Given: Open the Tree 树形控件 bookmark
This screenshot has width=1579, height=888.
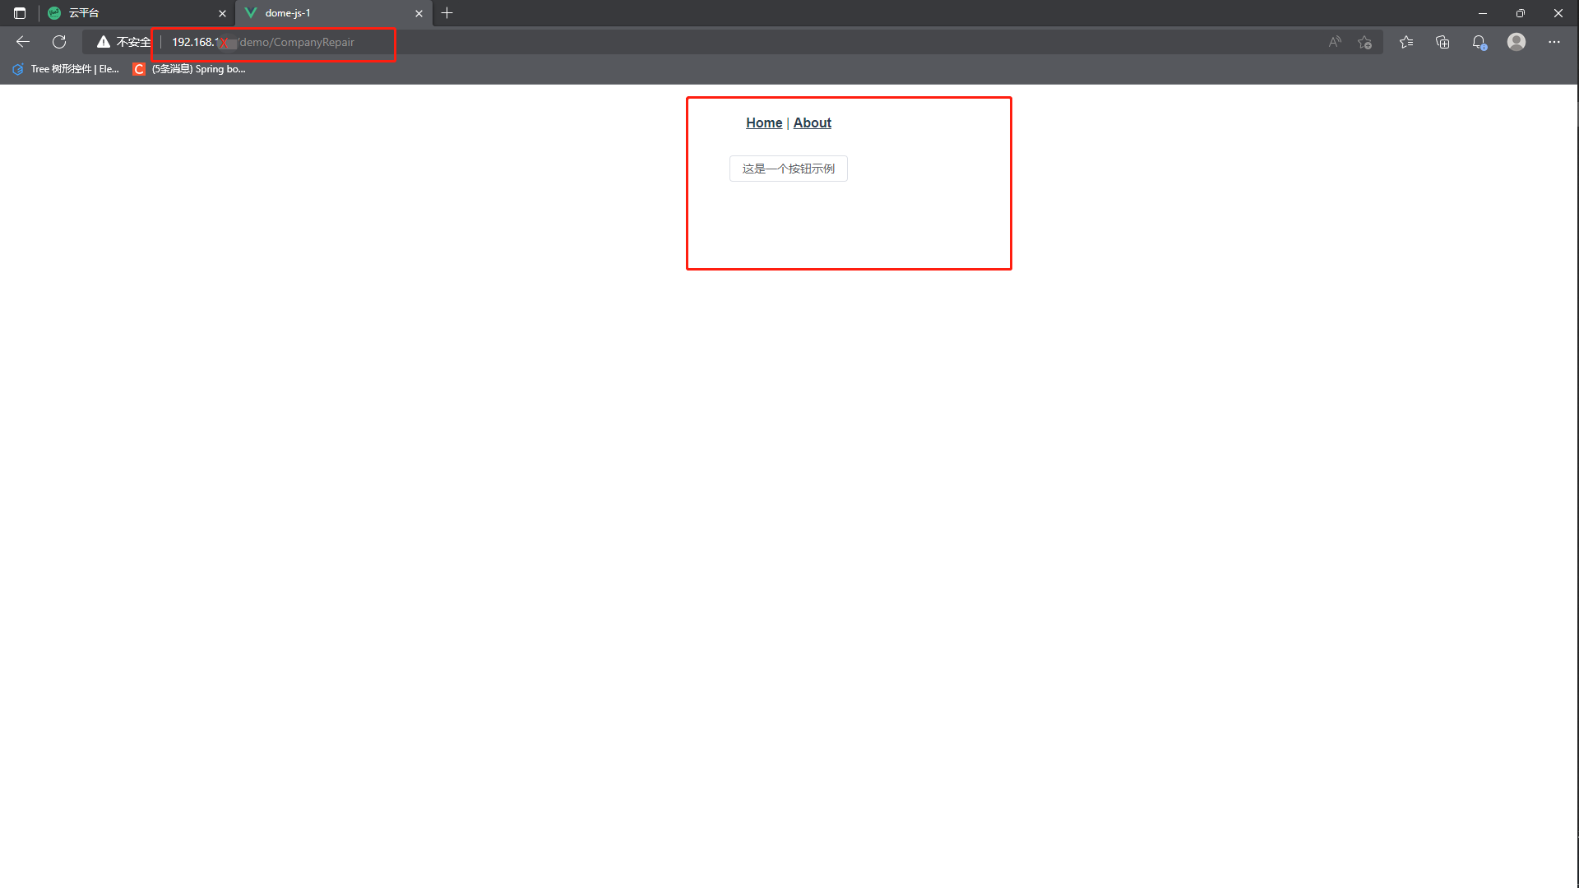Looking at the screenshot, I should click(66, 69).
